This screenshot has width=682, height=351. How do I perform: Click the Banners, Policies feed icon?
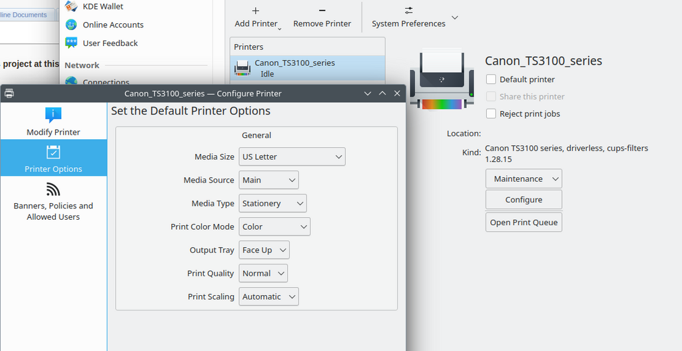(x=53, y=189)
